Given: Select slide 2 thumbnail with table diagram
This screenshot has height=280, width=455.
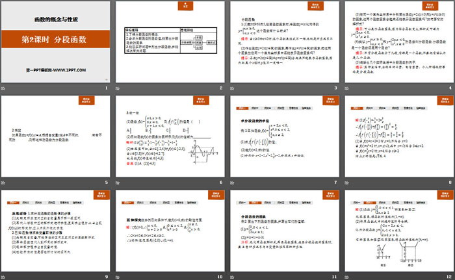Looking at the screenshot, I should 170,42.
